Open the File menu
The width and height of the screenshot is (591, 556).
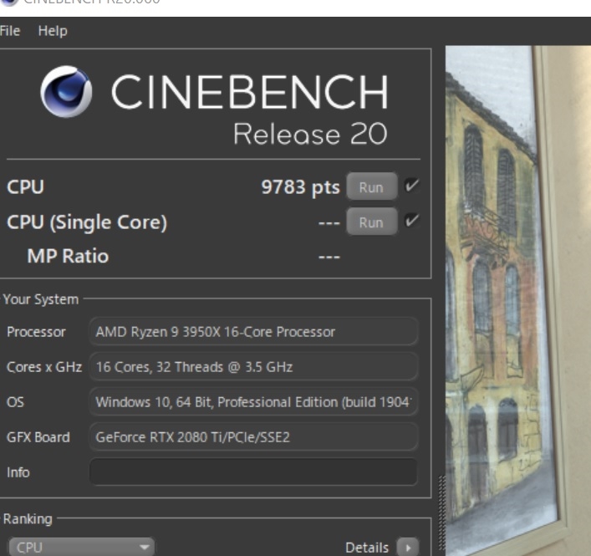click(10, 31)
